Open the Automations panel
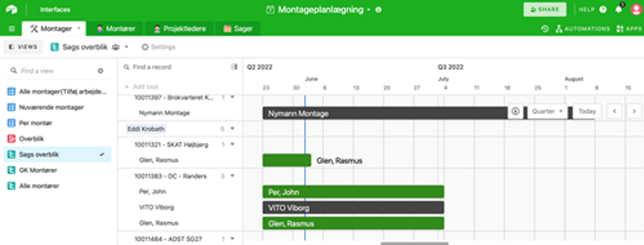Viewport: 644px width, 245px height. [x=582, y=29]
